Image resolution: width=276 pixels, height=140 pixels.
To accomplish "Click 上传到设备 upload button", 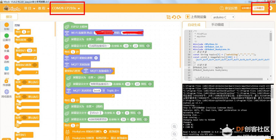I will pyautogui.click(x=196, y=17).
